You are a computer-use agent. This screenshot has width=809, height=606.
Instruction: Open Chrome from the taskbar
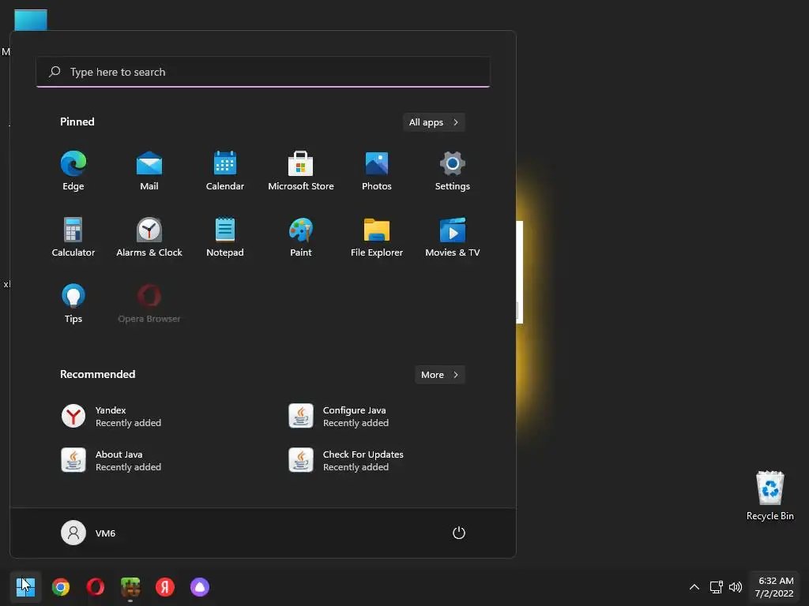(61, 587)
